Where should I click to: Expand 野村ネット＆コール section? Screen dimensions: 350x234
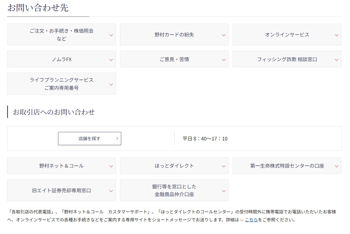point(61,166)
